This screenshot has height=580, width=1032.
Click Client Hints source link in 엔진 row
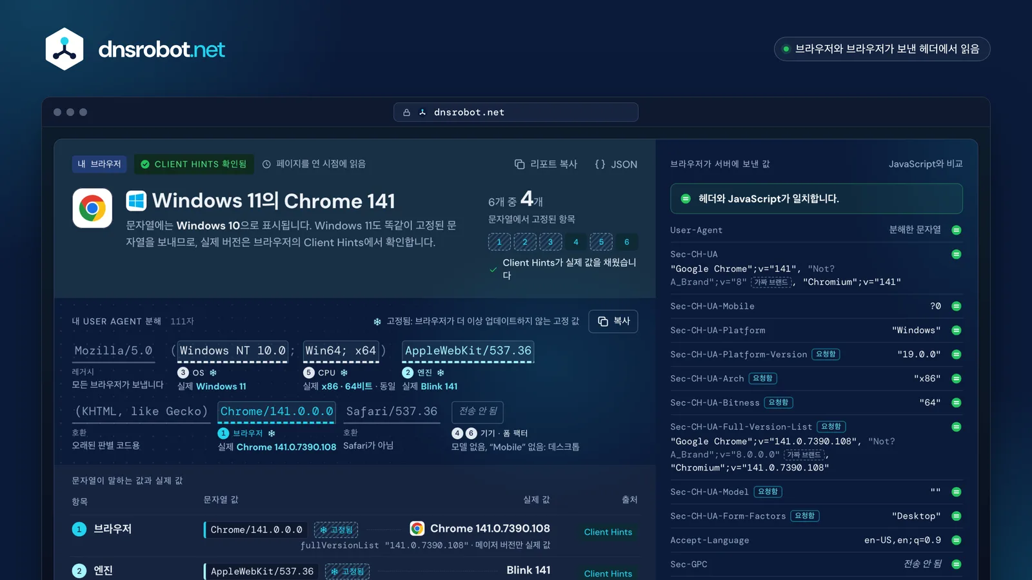click(x=608, y=573)
